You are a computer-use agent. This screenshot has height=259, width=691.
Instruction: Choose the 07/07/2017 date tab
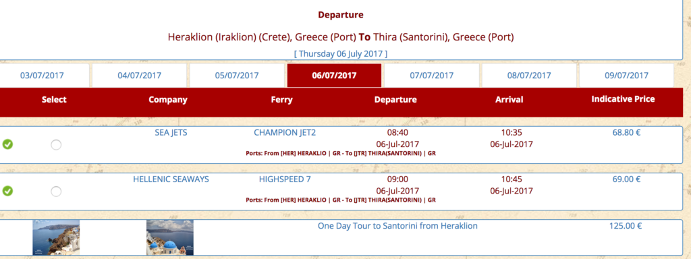coord(431,76)
